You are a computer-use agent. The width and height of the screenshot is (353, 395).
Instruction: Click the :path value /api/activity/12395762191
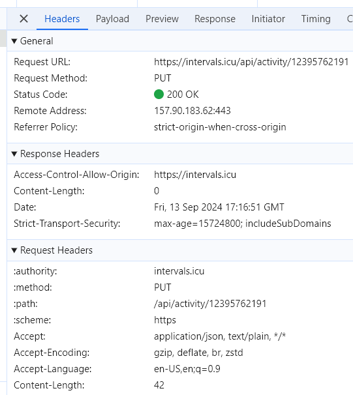(210, 304)
